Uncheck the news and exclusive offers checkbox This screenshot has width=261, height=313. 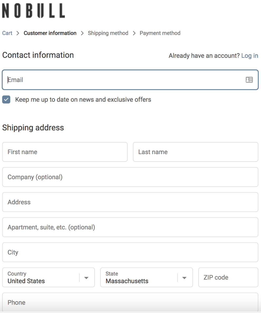coord(6,99)
